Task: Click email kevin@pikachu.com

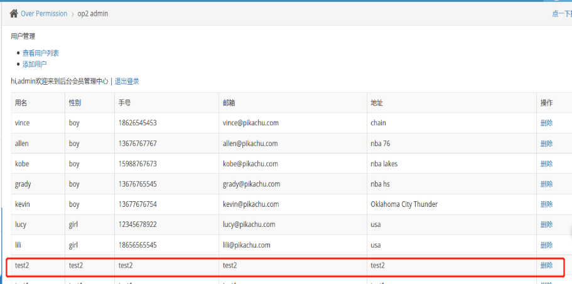Action: (x=251, y=204)
